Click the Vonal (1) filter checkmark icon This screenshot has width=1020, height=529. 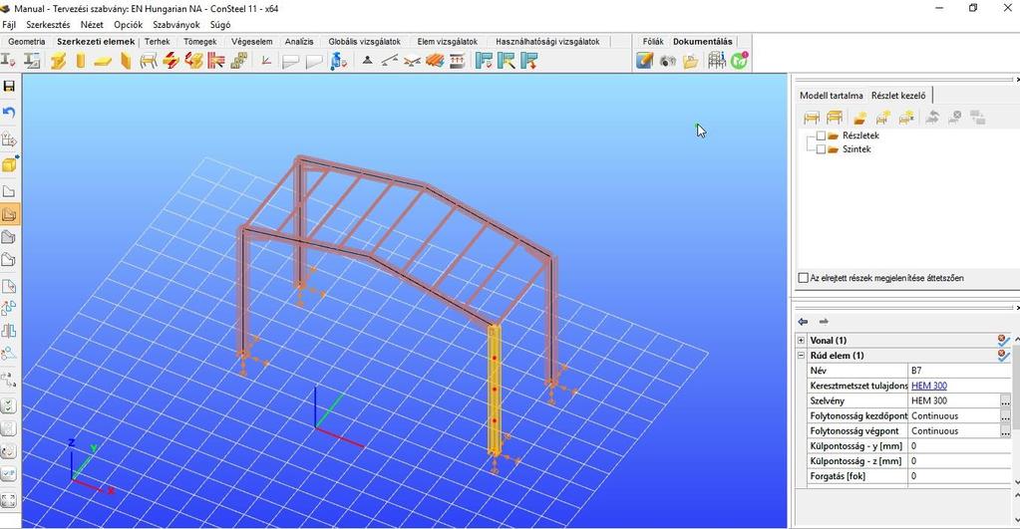tap(1004, 340)
